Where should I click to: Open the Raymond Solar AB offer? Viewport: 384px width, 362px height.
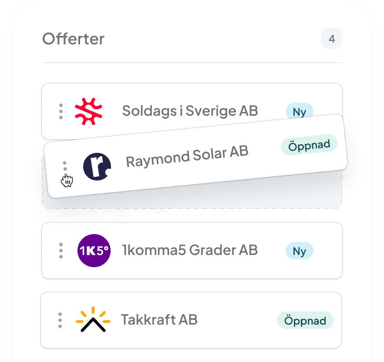point(186,158)
